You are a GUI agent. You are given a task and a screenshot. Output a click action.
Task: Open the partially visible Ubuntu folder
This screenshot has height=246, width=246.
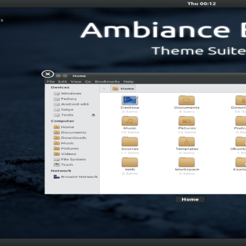pyautogui.click(x=240, y=141)
